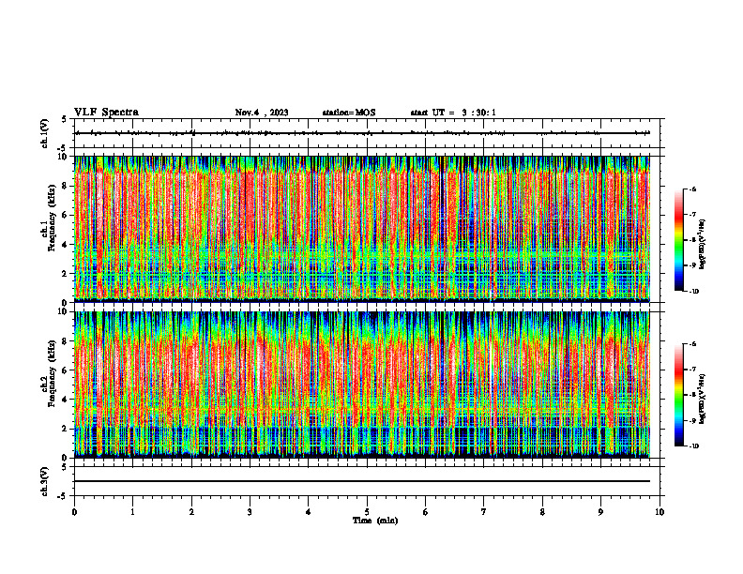Click the x-axis tick label "6"
This screenshot has width=743, height=574.
[x=426, y=512]
